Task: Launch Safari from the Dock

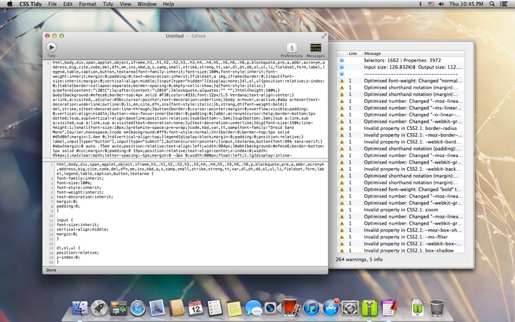Action: pyautogui.click(x=138, y=308)
